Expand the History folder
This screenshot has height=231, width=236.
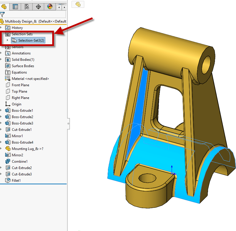click(1, 27)
